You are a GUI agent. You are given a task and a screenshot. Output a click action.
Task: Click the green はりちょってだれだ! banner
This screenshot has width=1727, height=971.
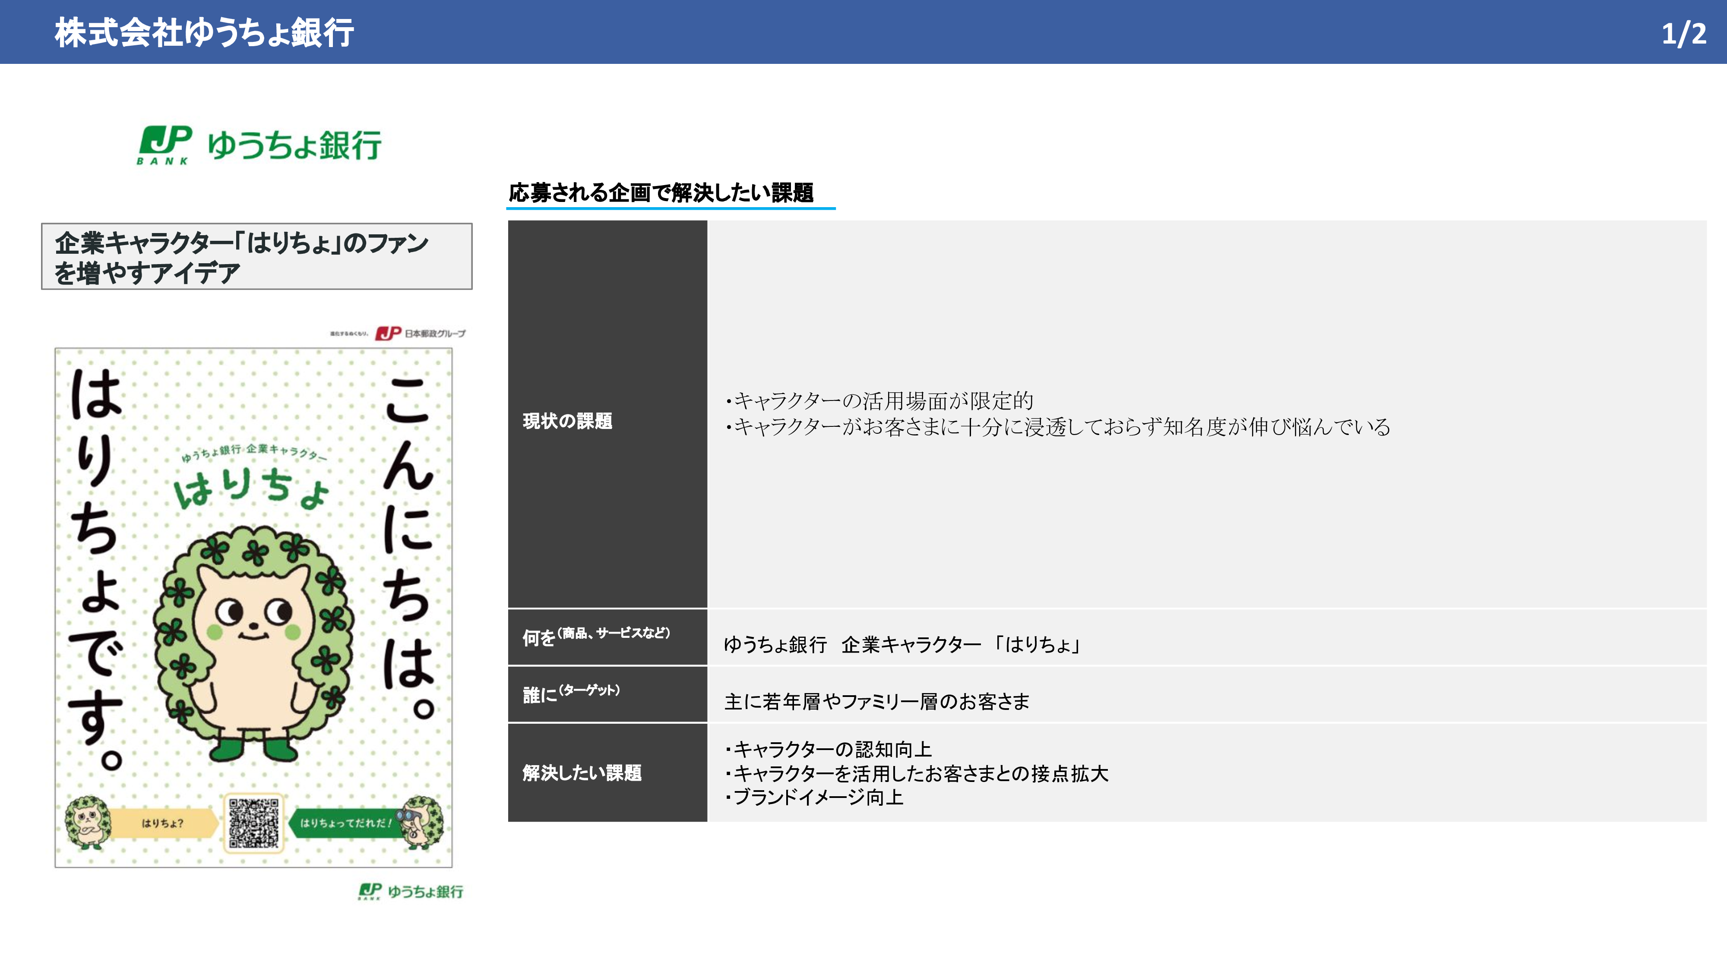click(x=343, y=823)
